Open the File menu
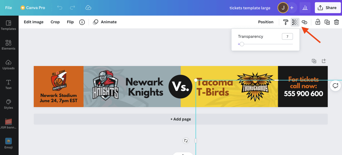This screenshot has width=342, height=155. [9, 8]
